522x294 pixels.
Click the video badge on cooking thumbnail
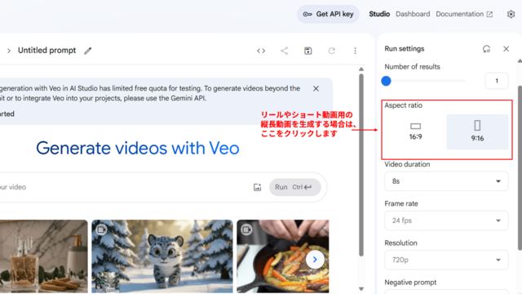tap(246, 229)
